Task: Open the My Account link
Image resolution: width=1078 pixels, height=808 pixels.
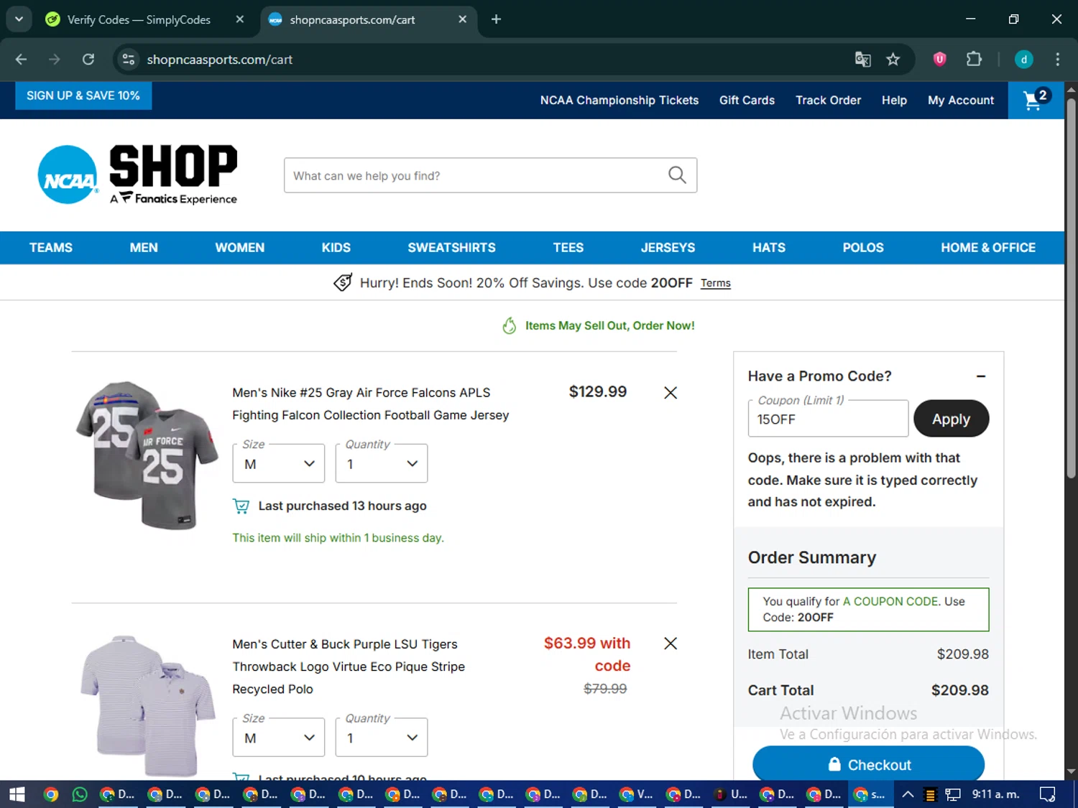Action: click(x=961, y=101)
